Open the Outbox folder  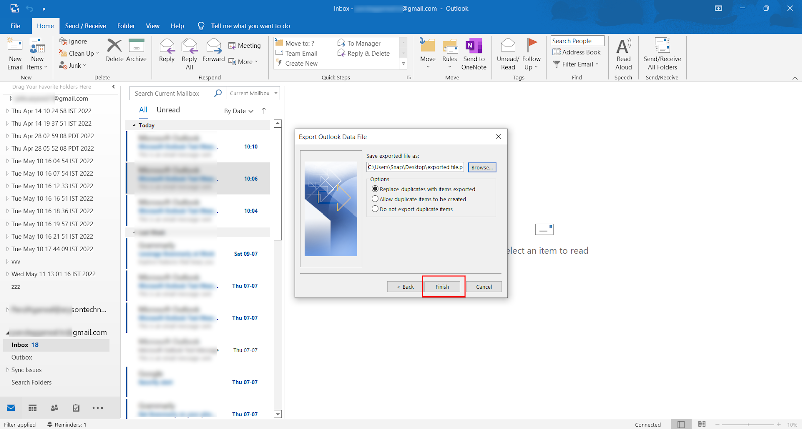click(22, 357)
